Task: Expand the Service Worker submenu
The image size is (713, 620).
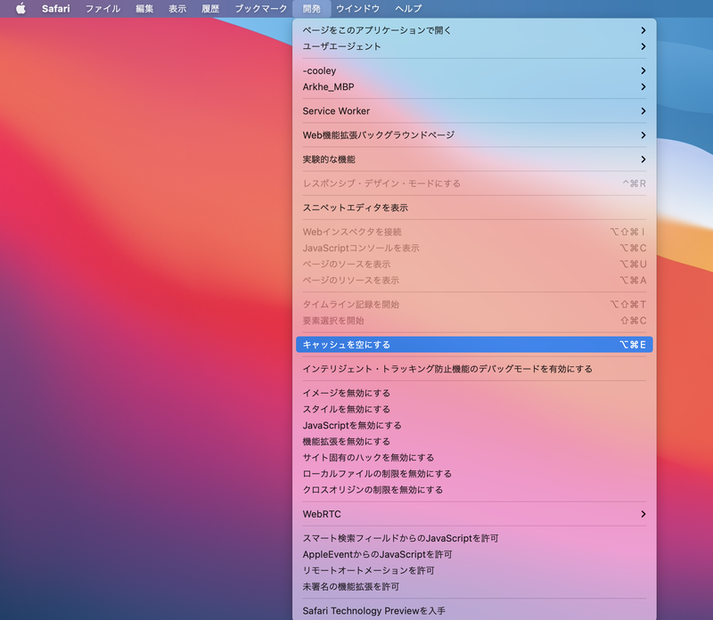Action: coord(474,111)
